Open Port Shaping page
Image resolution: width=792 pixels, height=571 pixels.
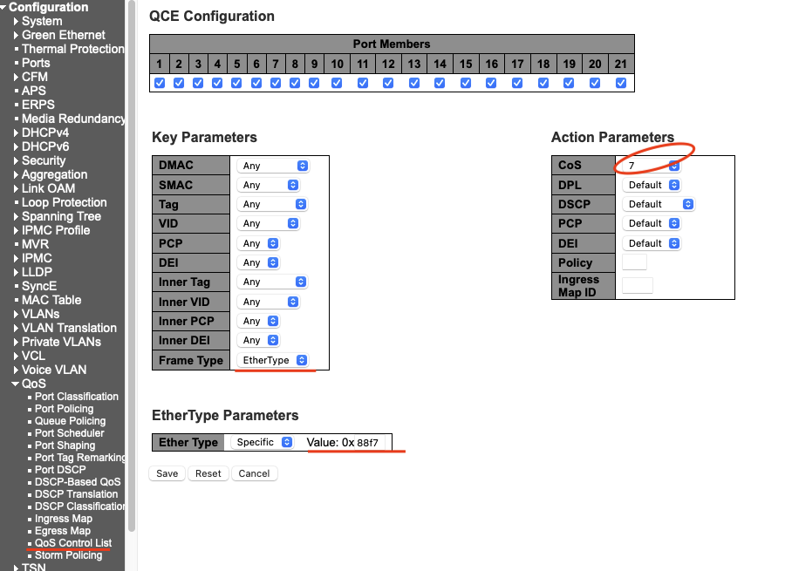click(x=65, y=445)
